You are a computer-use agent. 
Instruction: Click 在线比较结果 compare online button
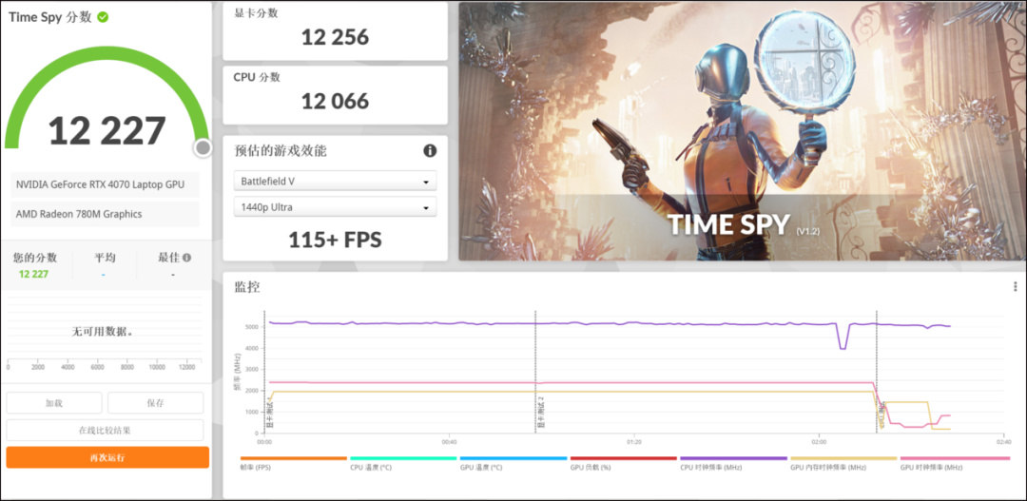(105, 431)
